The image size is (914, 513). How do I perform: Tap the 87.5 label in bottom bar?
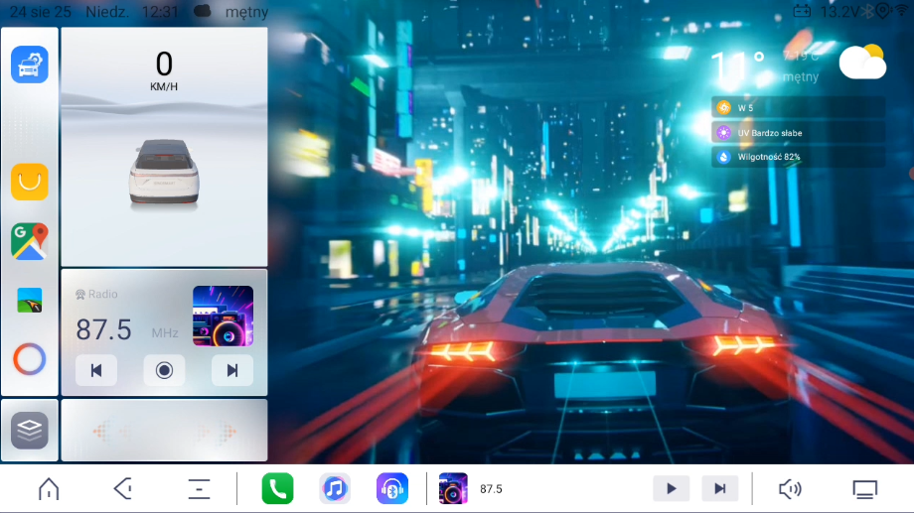[491, 489]
